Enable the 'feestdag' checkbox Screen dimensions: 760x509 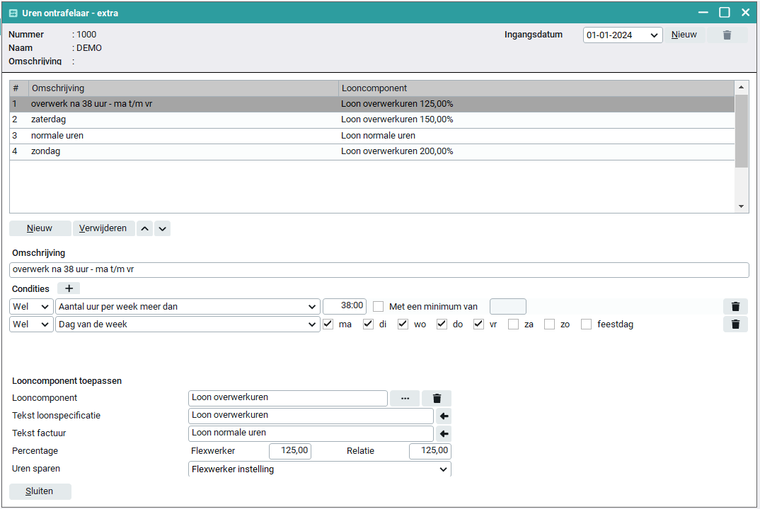coord(586,324)
